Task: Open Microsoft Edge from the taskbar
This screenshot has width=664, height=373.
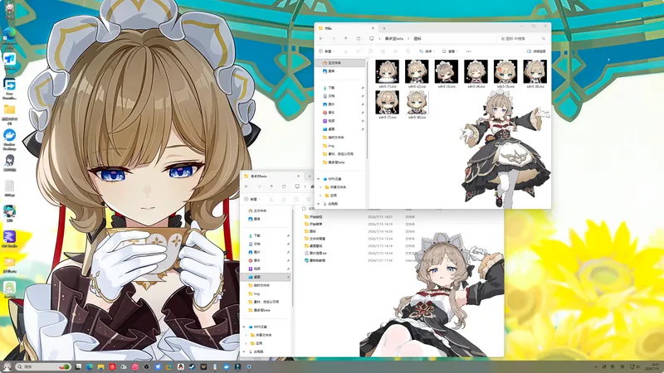Action: tap(90, 366)
